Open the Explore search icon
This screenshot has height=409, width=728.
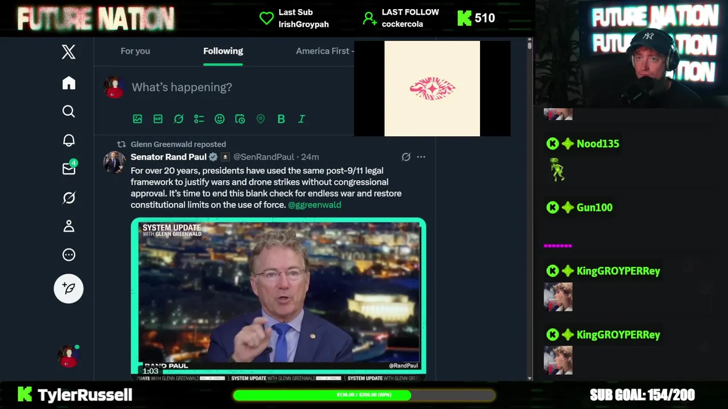coord(69,111)
